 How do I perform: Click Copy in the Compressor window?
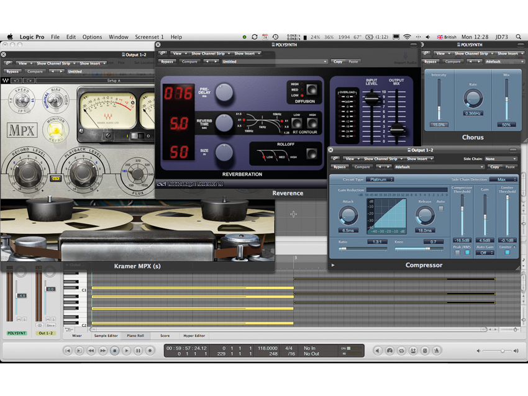click(x=494, y=166)
